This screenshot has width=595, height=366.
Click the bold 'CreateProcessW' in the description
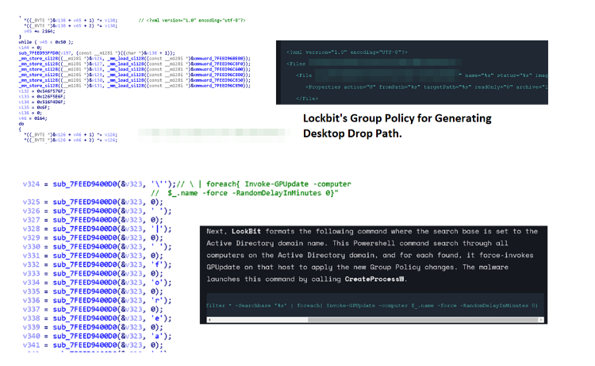point(374,279)
